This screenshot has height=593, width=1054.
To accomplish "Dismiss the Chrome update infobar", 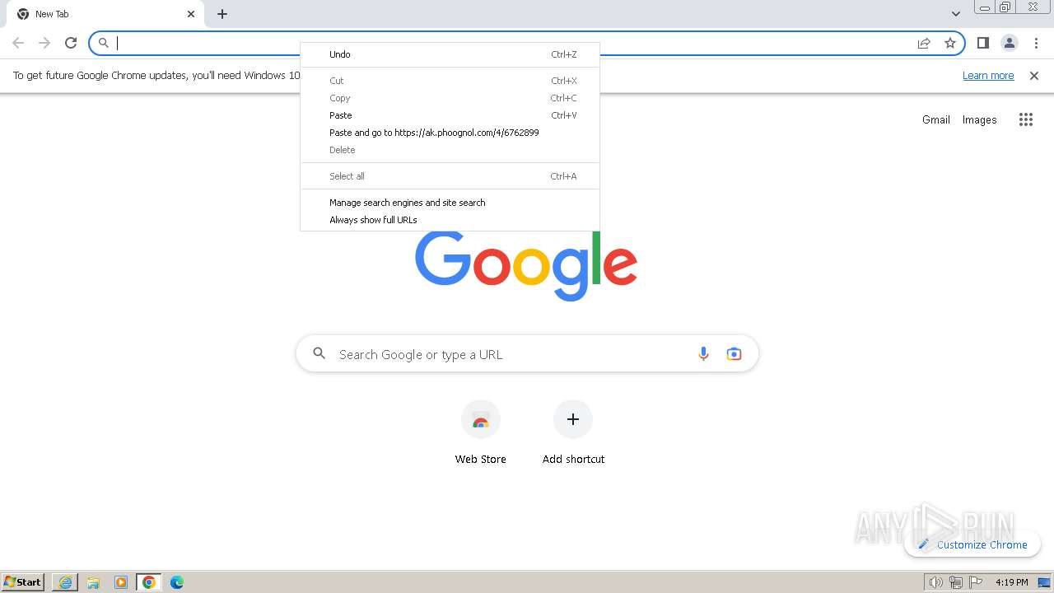I will point(1034,76).
